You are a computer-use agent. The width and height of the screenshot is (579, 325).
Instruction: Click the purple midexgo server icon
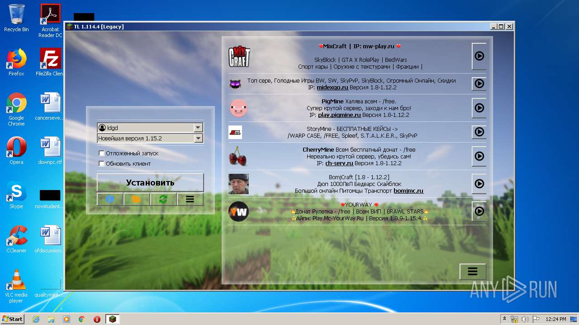point(235,84)
